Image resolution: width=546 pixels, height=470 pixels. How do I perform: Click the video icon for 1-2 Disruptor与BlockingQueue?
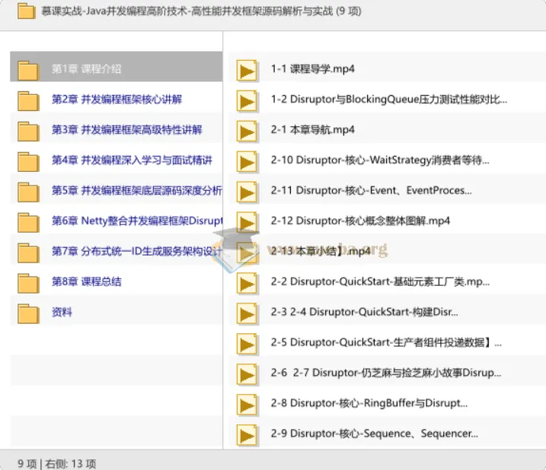pyautogui.click(x=247, y=101)
